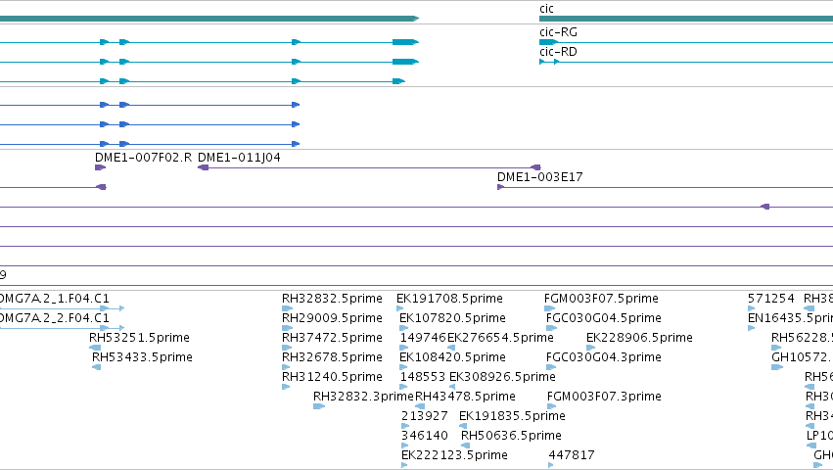The width and height of the screenshot is (833, 470).
Task: Select the FGC030G04.3prime label
Action: pyautogui.click(x=604, y=357)
